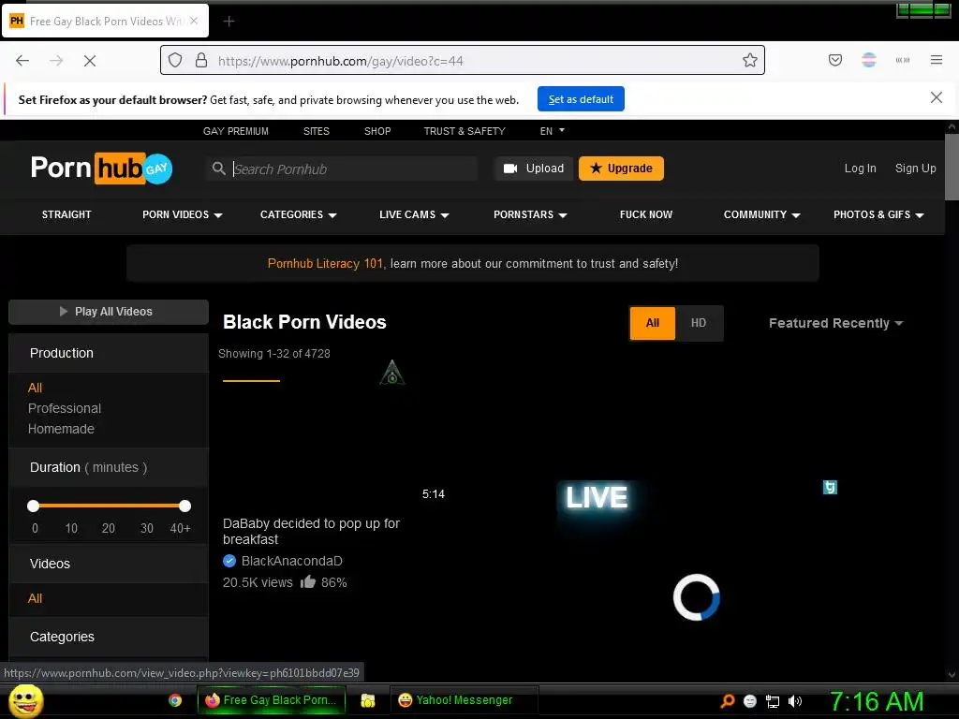Image resolution: width=959 pixels, height=719 pixels.
Task: Close the current browser tab
Action: tap(194, 21)
